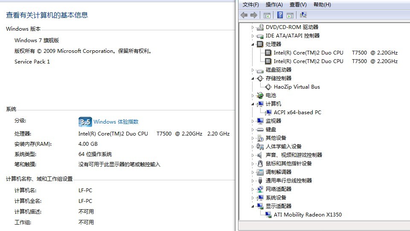
Task: Expand the IDE ATA/ATAPI 控制器 node
Action: coord(253,36)
